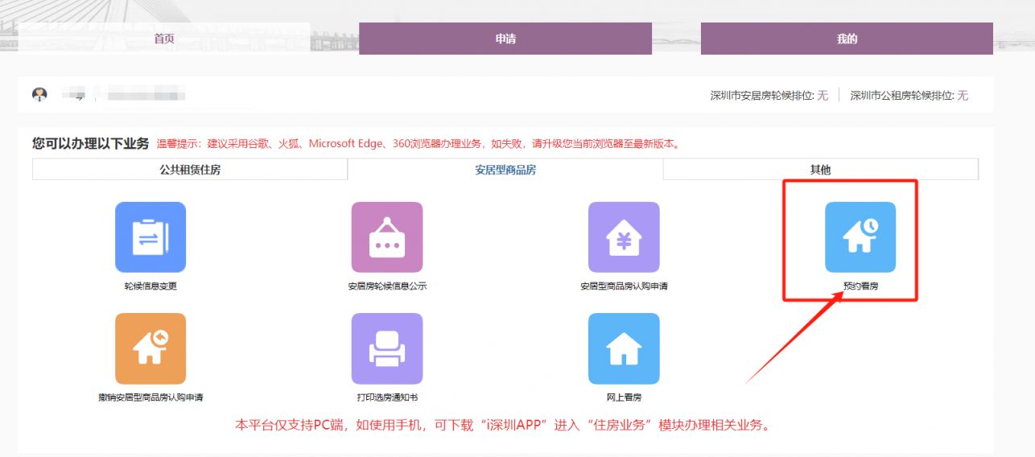Open the 网上看房 house icon
The height and width of the screenshot is (457, 1035).
(x=624, y=348)
